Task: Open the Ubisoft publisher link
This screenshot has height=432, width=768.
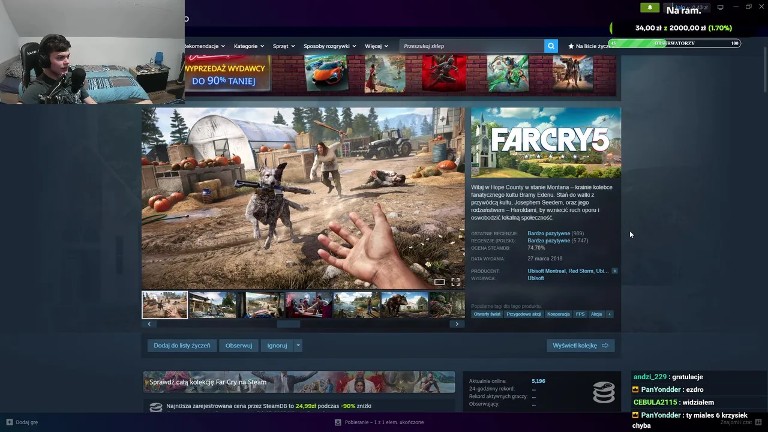Action: point(536,278)
